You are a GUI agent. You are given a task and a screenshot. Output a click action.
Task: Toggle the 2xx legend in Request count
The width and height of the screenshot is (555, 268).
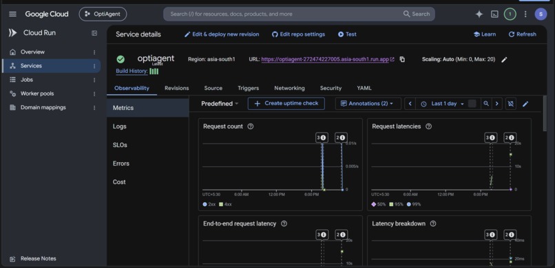click(209, 204)
